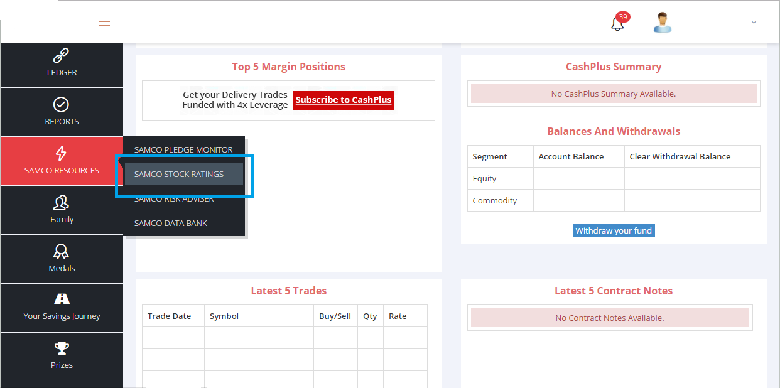780x388 pixels.
Task: Click the Latest 5 Trades heading
Action: click(288, 291)
